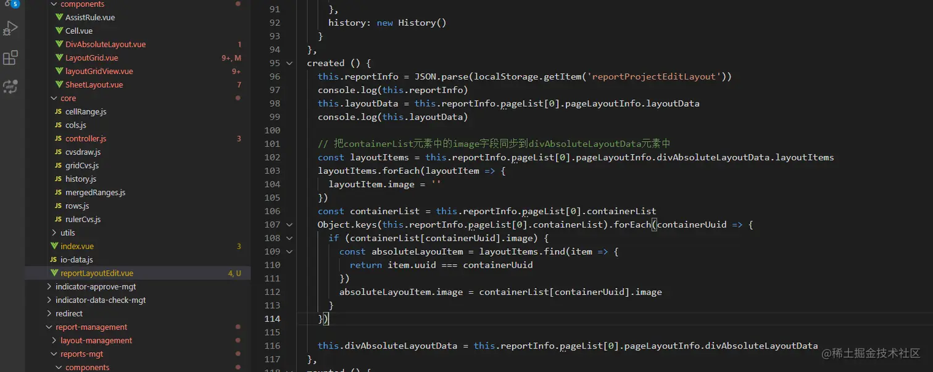Screen dimensions: 933x372
Task: Expand the indicator-approve-mgt folder
Action: coord(49,287)
